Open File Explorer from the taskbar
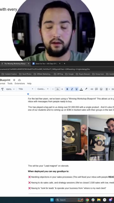The image size is (114, 203). click(99, 200)
